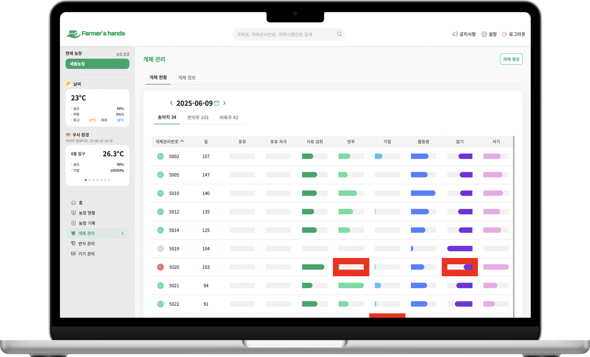
Task: Click the 반추 column header
Action: click(351, 142)
